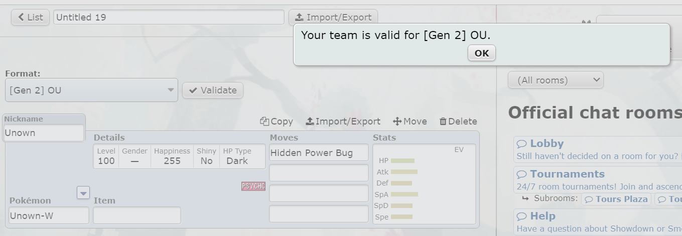
Task: Go back to the team List
Action: (x=30, y=17)
